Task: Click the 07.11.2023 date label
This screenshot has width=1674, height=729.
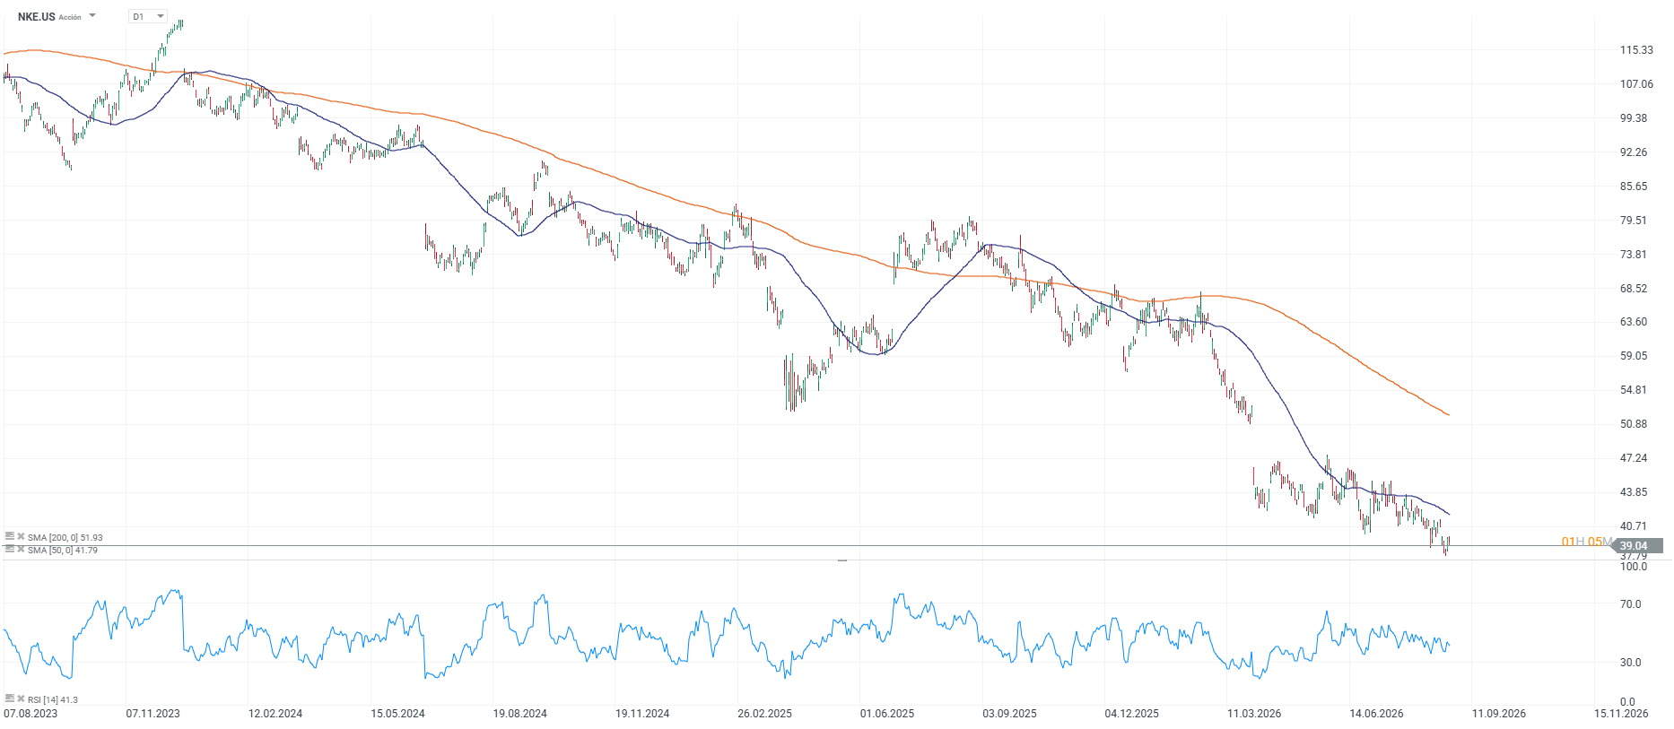Action: pyautogui.click(x=153, y=714)
